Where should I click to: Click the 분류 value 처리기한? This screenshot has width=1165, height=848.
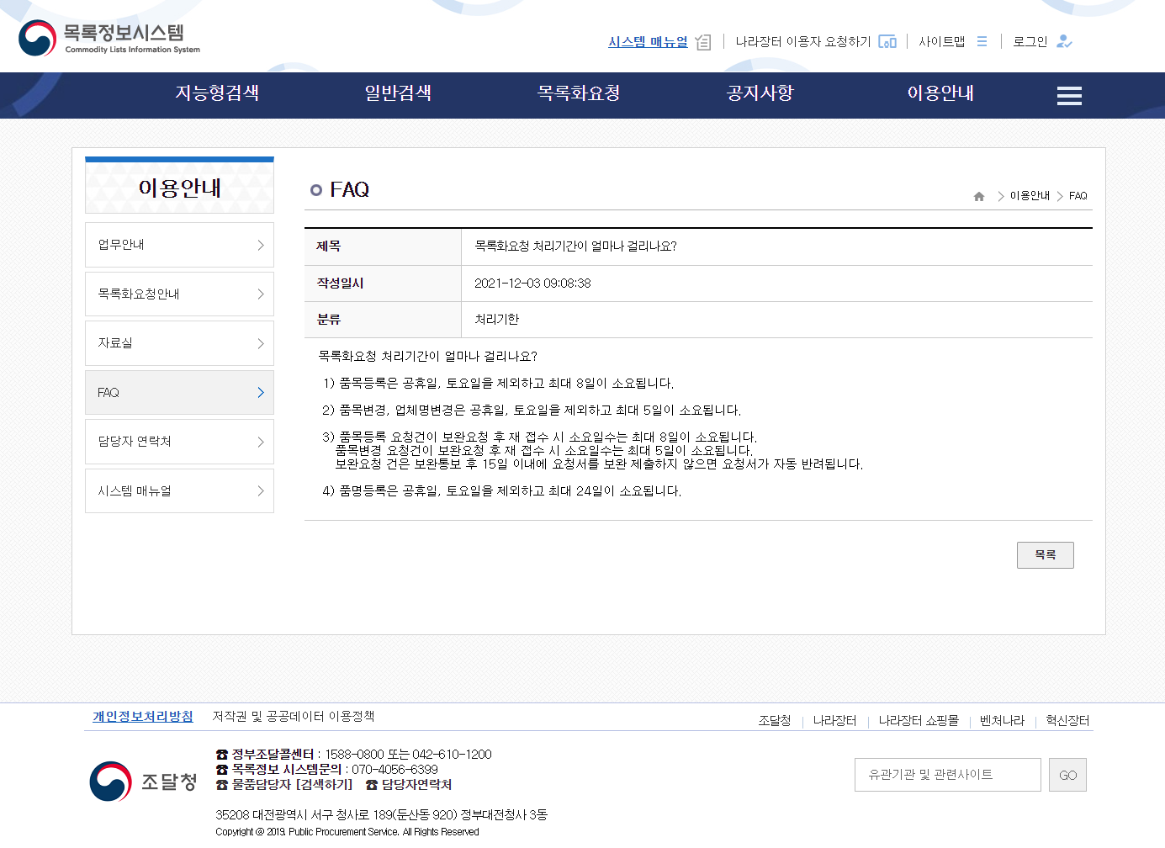pyautogui.click(x=496, y=320)
